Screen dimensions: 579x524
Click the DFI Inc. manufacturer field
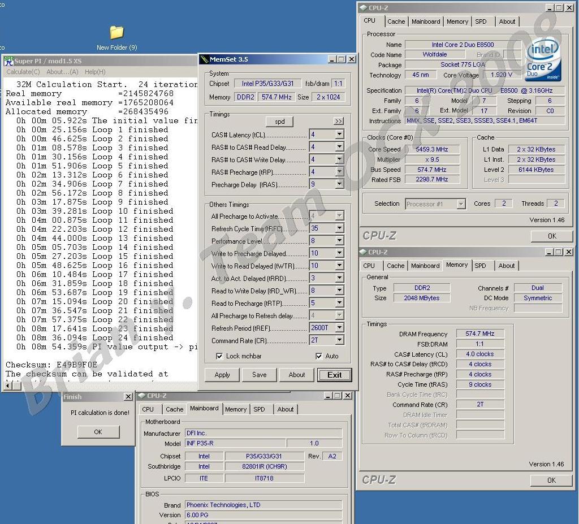[263, 433]
